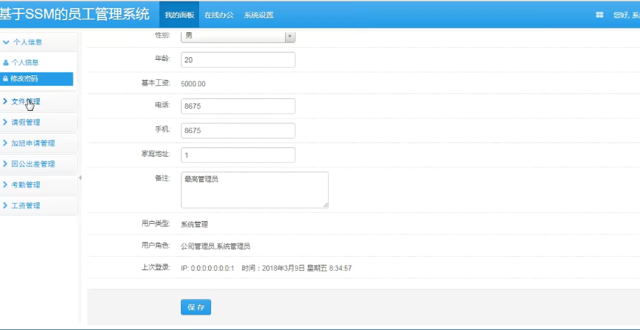Image resolution: width=640 pixels, height=330 pixels.
Task: Open 个人信息 link in sidebar
Action: pos(25,63)
